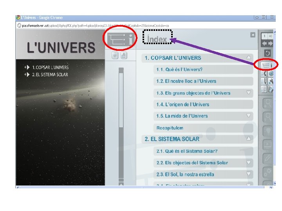
Task: Click the lightbulb icon in the side toolbar
Action: pyautogui.click(x=267, y=131)
